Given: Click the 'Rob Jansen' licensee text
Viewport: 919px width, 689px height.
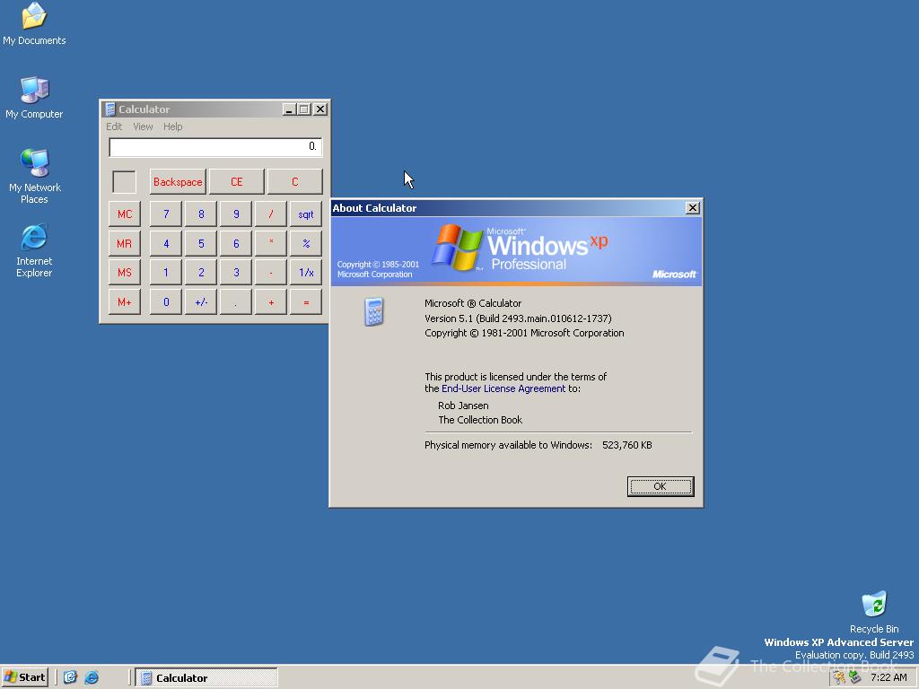Looking at the screenshot, I should point(463,406).
